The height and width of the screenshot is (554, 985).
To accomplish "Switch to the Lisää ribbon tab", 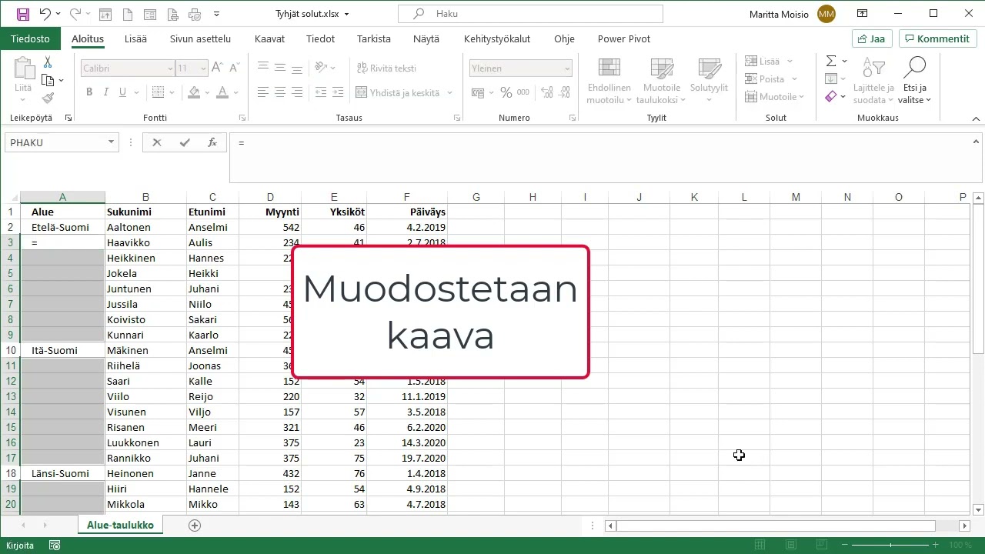I will click(x=136, y=39).
